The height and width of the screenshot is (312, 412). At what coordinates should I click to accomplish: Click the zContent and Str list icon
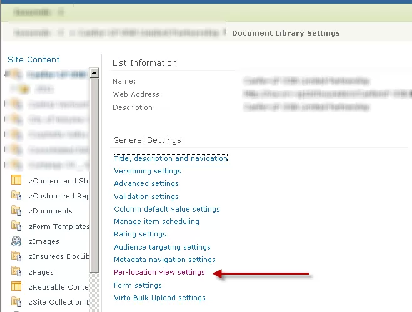click(16, 180)
